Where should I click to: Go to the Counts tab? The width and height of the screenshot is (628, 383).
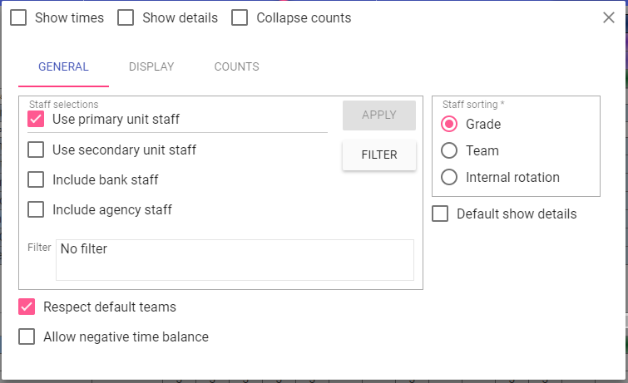pos(236,67)
